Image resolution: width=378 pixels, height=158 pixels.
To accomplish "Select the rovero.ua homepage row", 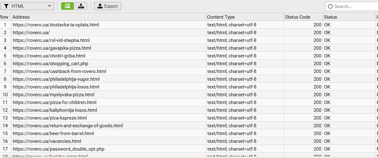I will coord(31,33).
